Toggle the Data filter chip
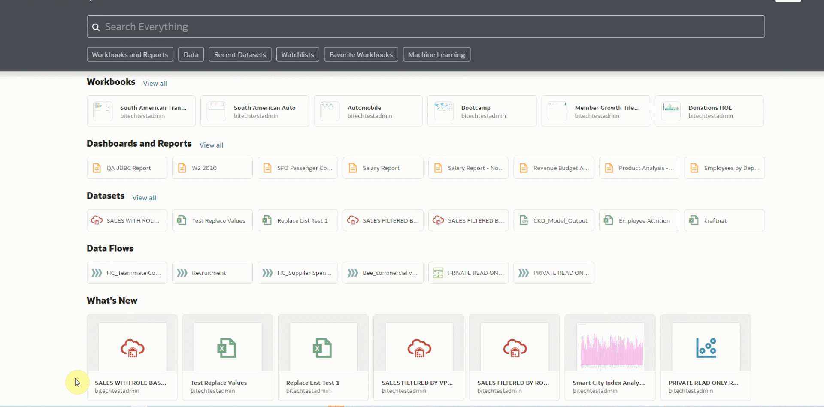 click(x=191, y=54)
